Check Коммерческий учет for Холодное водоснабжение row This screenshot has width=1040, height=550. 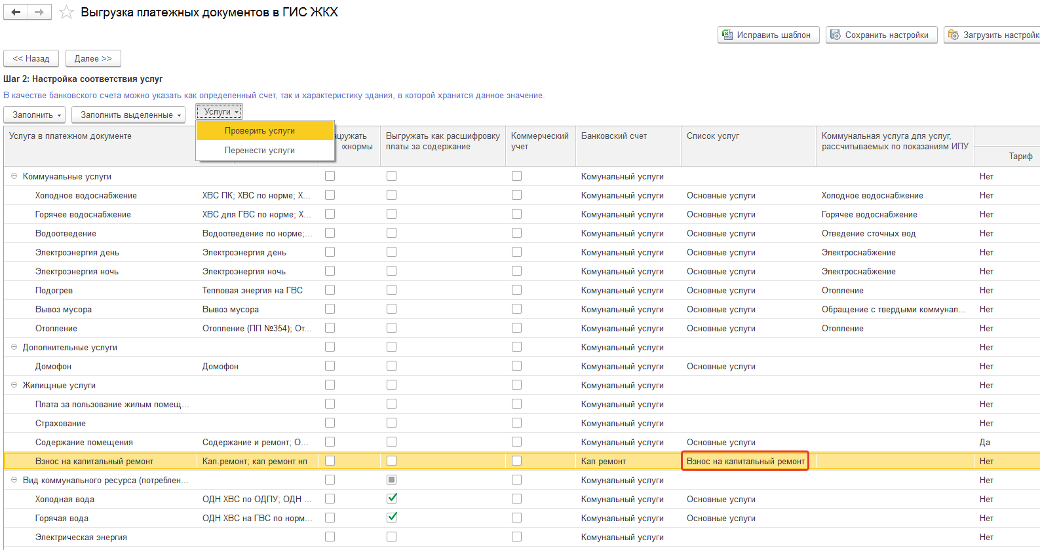tap(516, 194)
